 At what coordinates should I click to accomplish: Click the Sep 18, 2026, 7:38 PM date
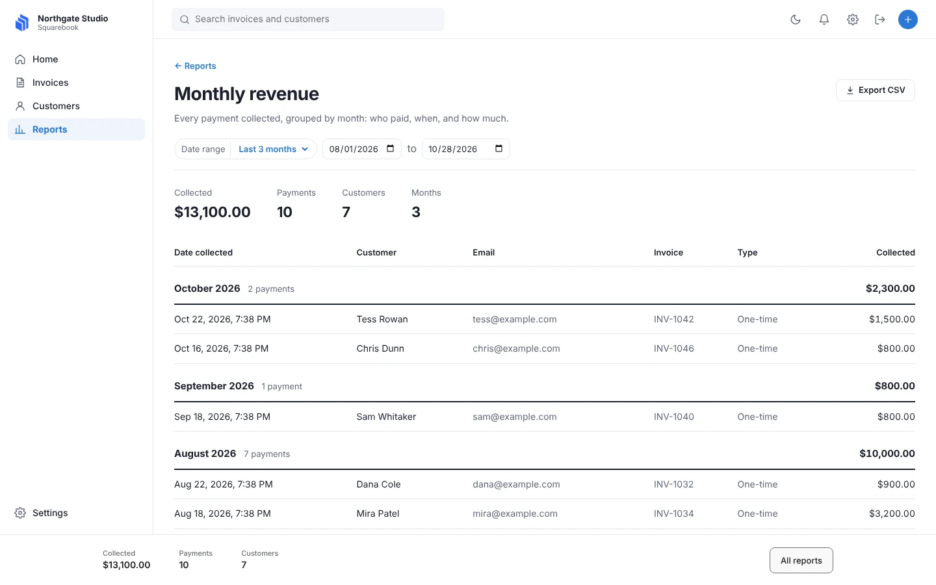click(x=222, y=417)
